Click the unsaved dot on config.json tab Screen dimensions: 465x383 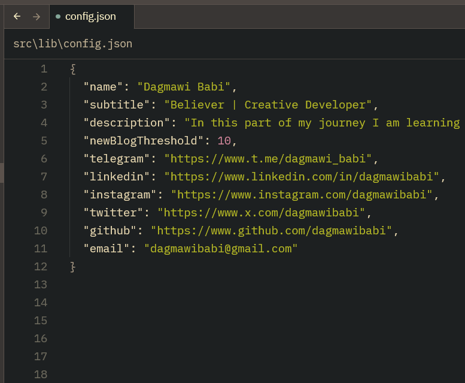[58, 17]
